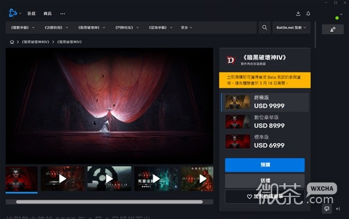Viewport: 349px width, 219px height.
Task: Open the three-dots more menu
Action: tap(63, 13)
